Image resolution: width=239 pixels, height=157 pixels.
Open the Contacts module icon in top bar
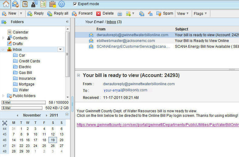(34, 4)
